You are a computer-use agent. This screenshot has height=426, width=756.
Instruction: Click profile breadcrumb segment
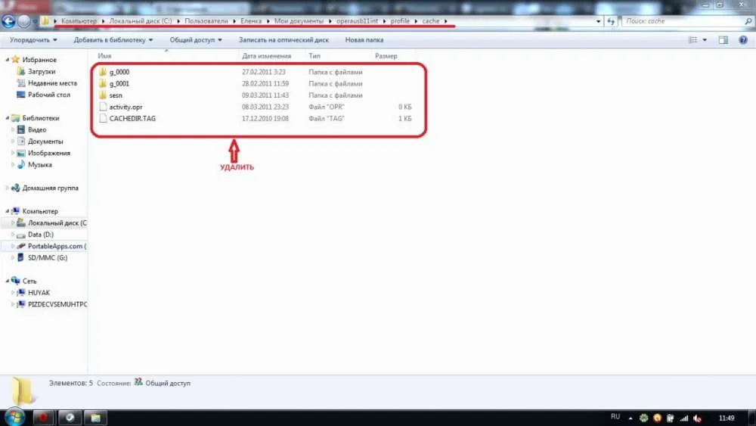point(400,21)
